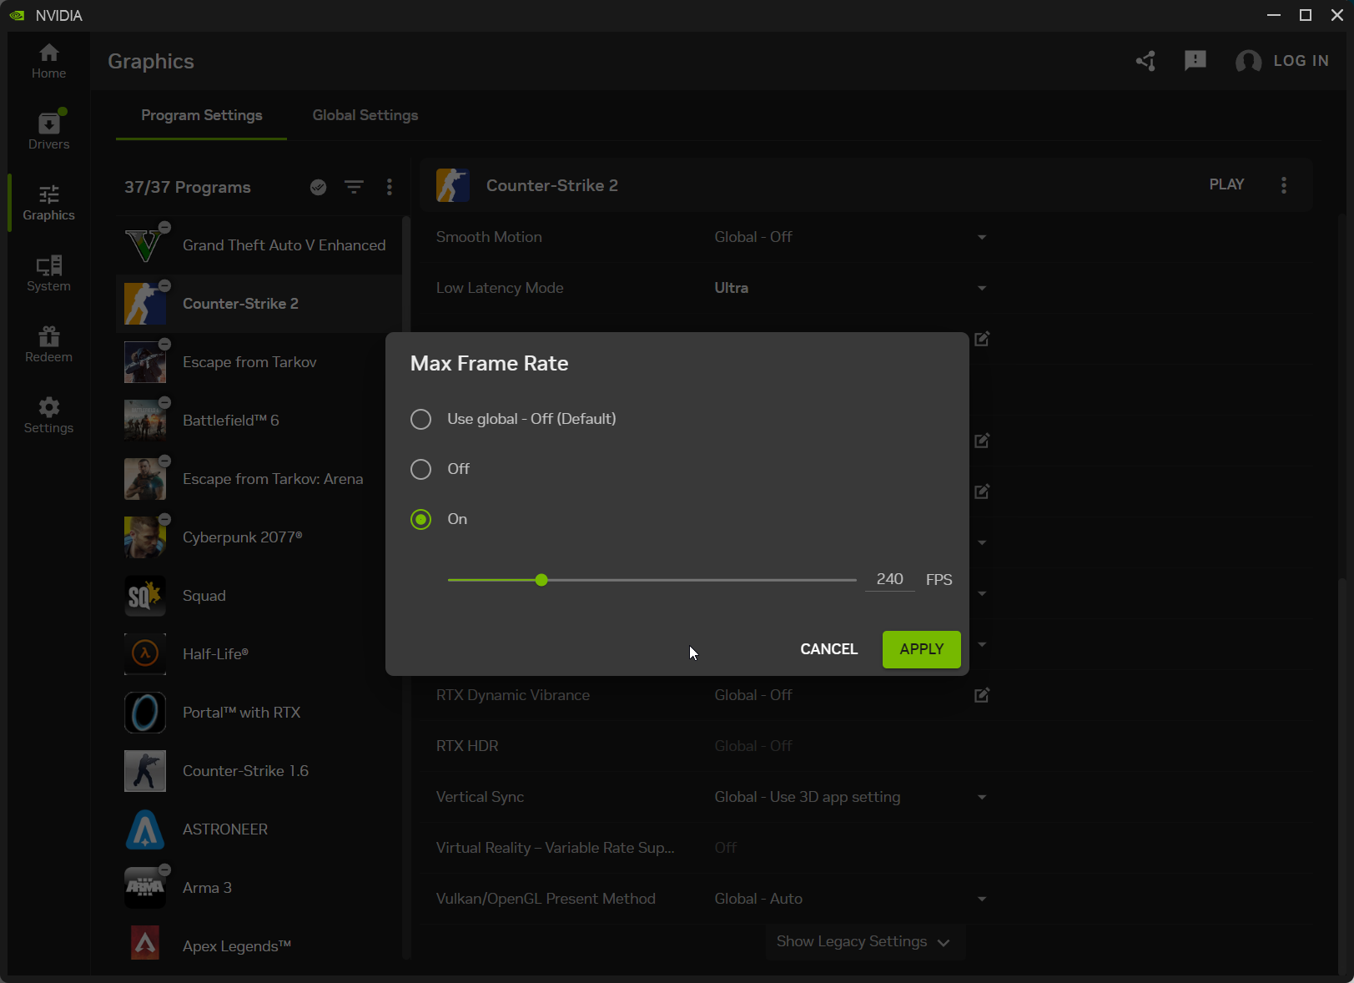Open Counter-Strike 2 header more options
1354x983 pixels.
click(x=1284, y=185)
